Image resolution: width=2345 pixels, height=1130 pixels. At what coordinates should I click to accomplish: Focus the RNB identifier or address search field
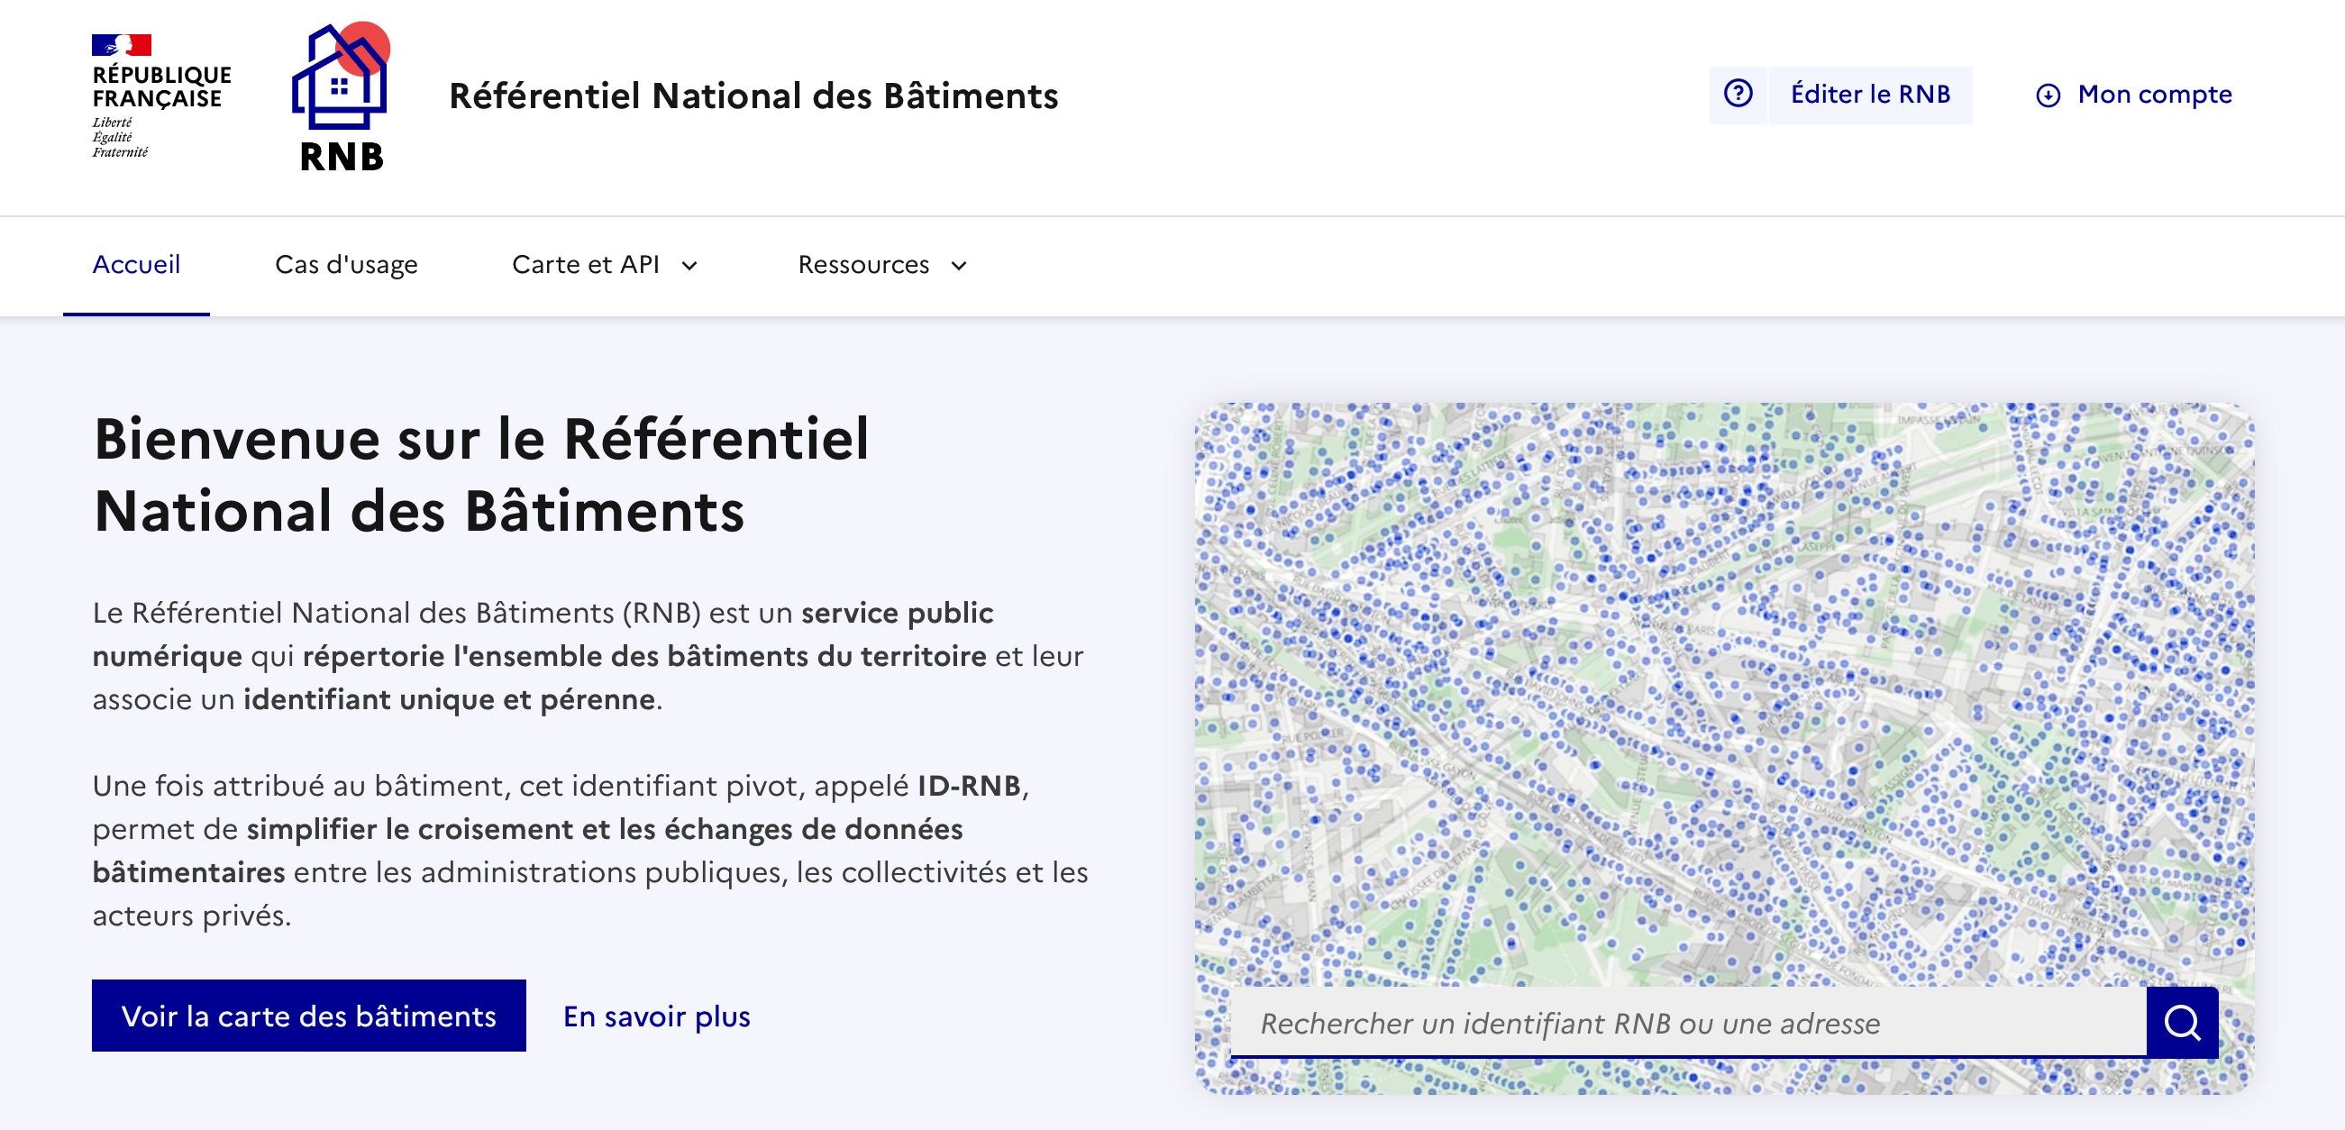click(x=1688, y=1023)
